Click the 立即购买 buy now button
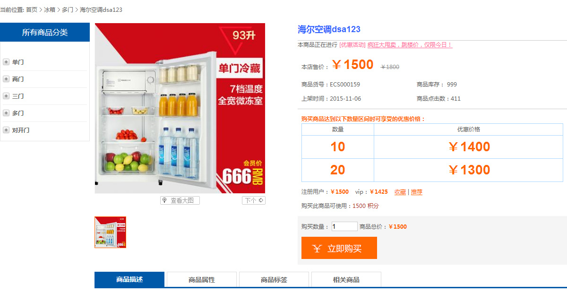The height and width of the screenshot is (293, 567). [339, 248]
